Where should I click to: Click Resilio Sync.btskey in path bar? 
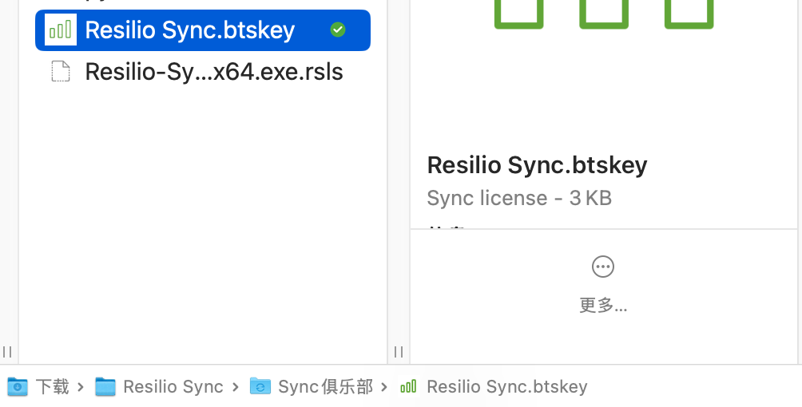[507, 386]
